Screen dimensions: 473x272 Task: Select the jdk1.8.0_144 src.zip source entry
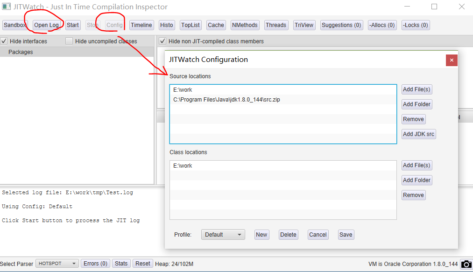coord(283,100)
